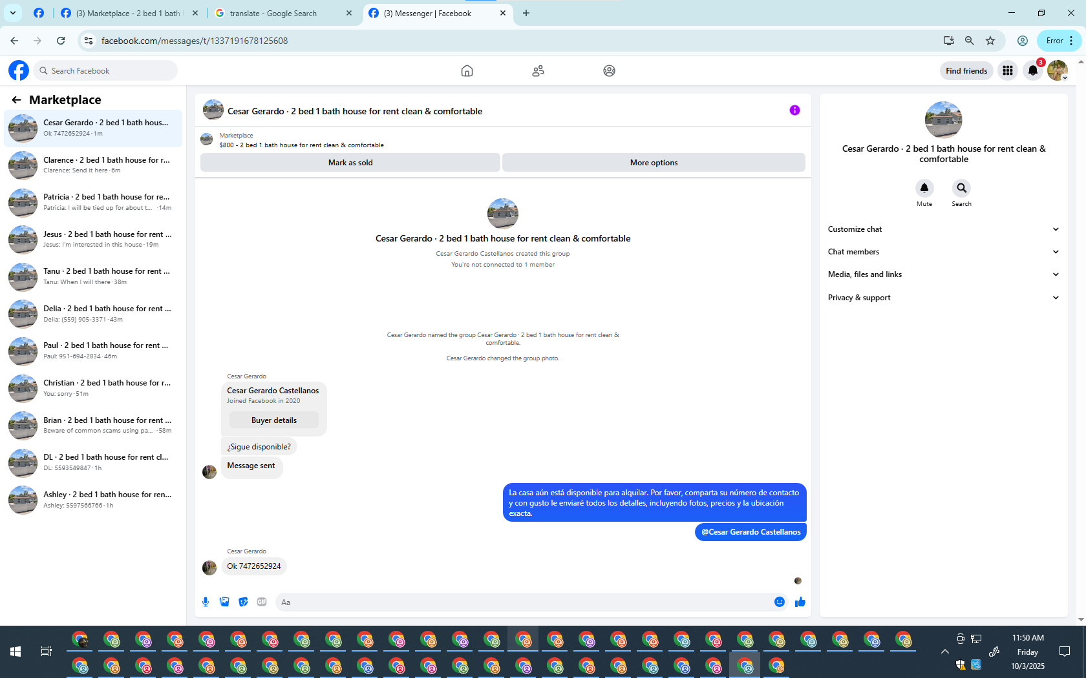This screenshot has width=1086, height=678.
Task: Click Find friends button
Action: tap(966, 71)
